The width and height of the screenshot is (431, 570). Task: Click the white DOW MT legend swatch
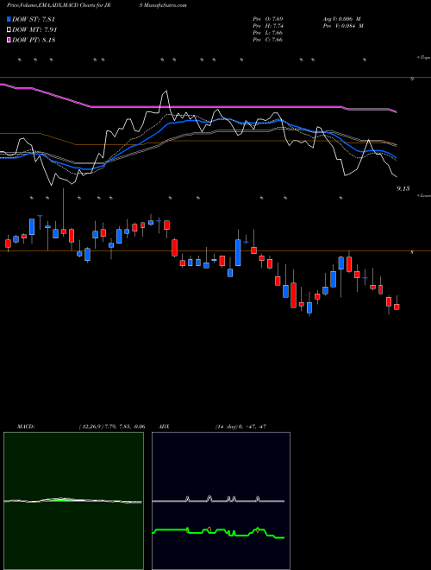(9, 30)
